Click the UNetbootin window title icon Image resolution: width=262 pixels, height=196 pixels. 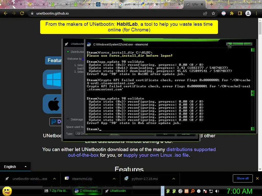[67, 44]
